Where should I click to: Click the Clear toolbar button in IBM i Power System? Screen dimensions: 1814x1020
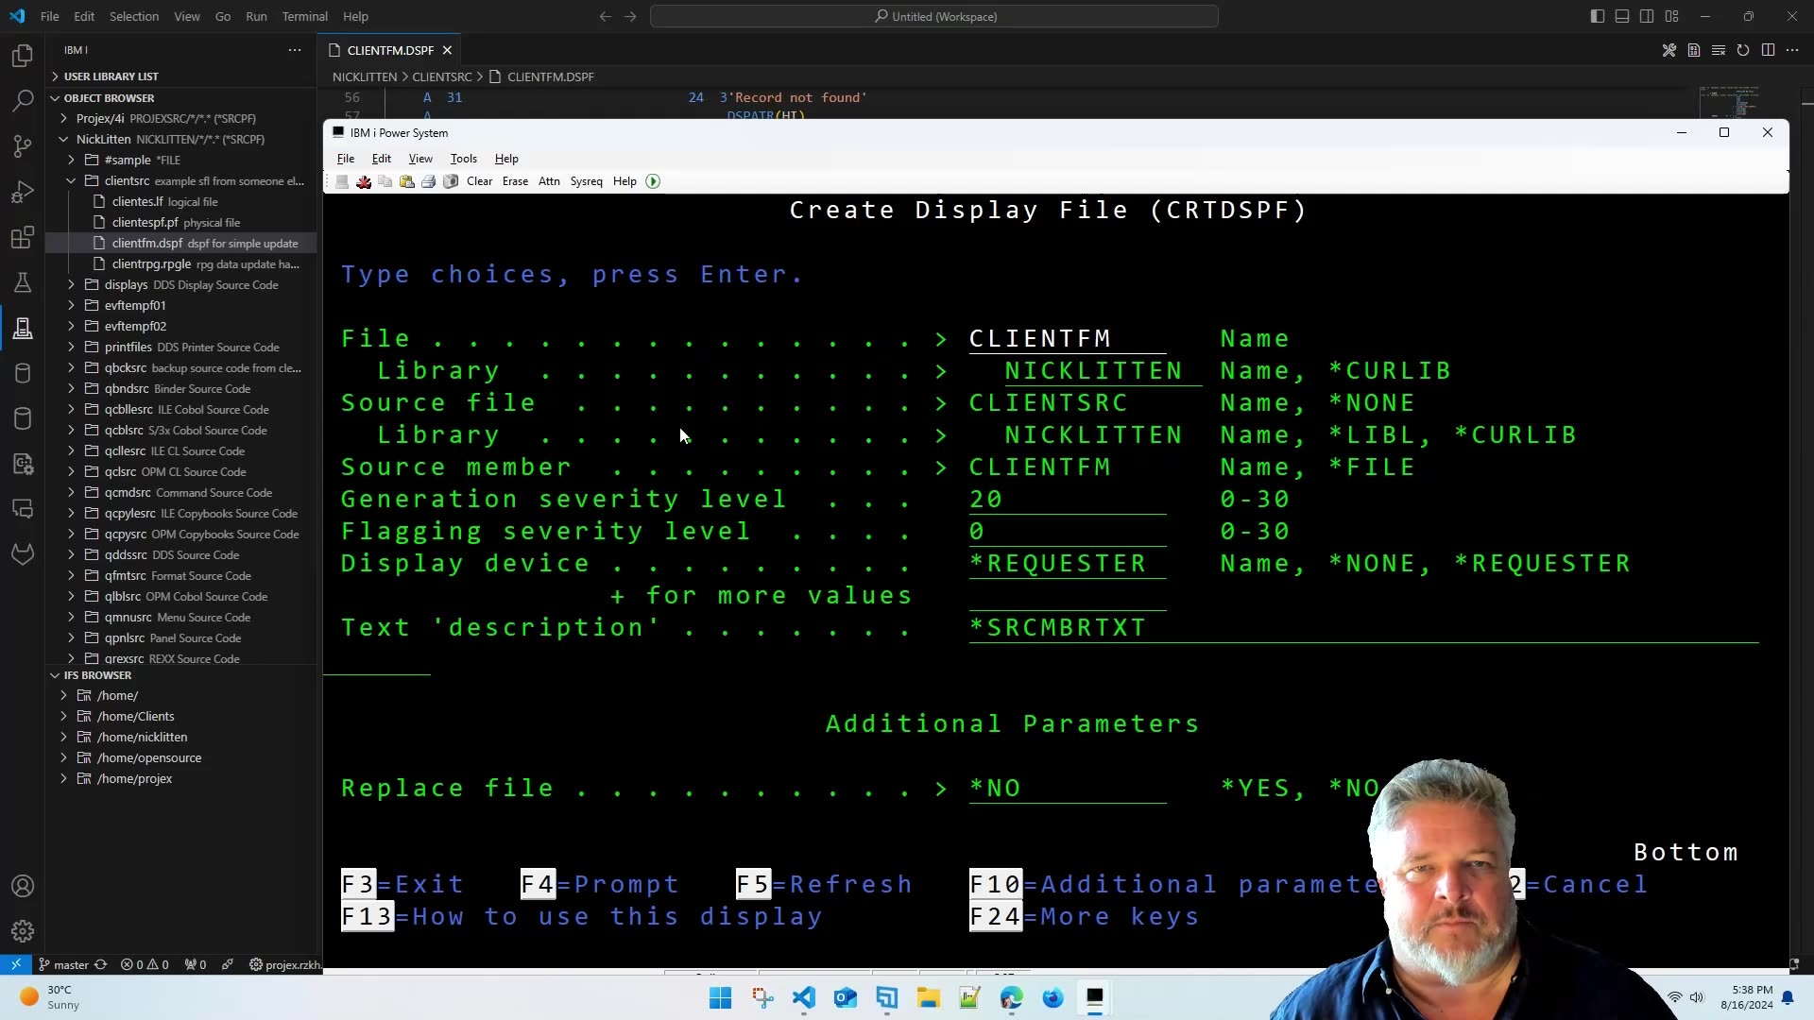(x=480, y=181)
